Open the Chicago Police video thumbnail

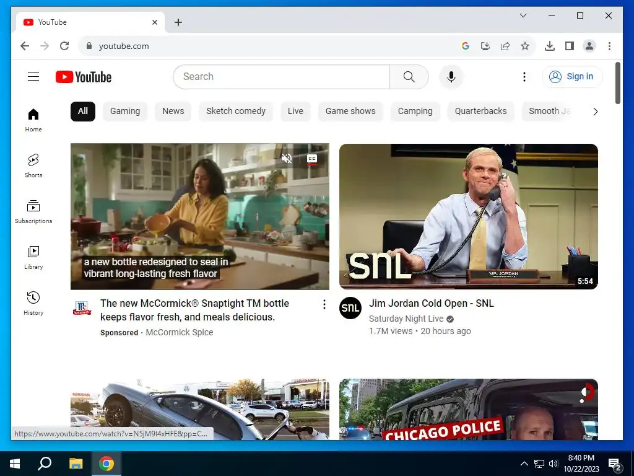(468, 409)
